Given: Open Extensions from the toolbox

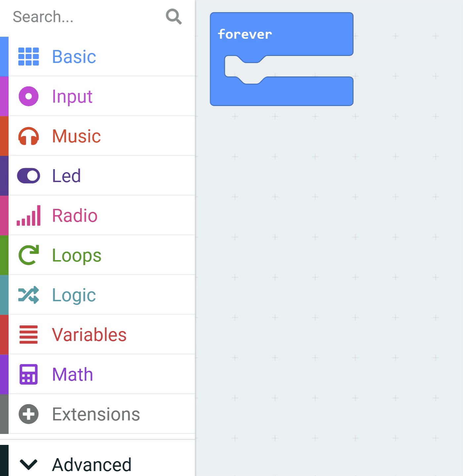Looking at the screenshot, I should click(96, 414).
